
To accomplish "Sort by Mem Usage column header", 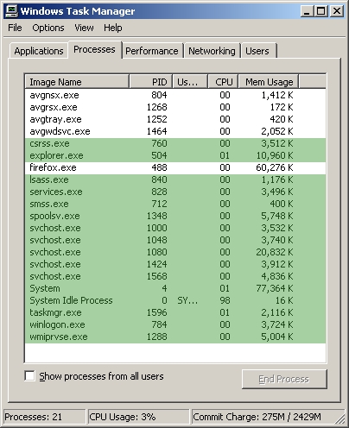I will pyautogui.click(x=269, y=82).
